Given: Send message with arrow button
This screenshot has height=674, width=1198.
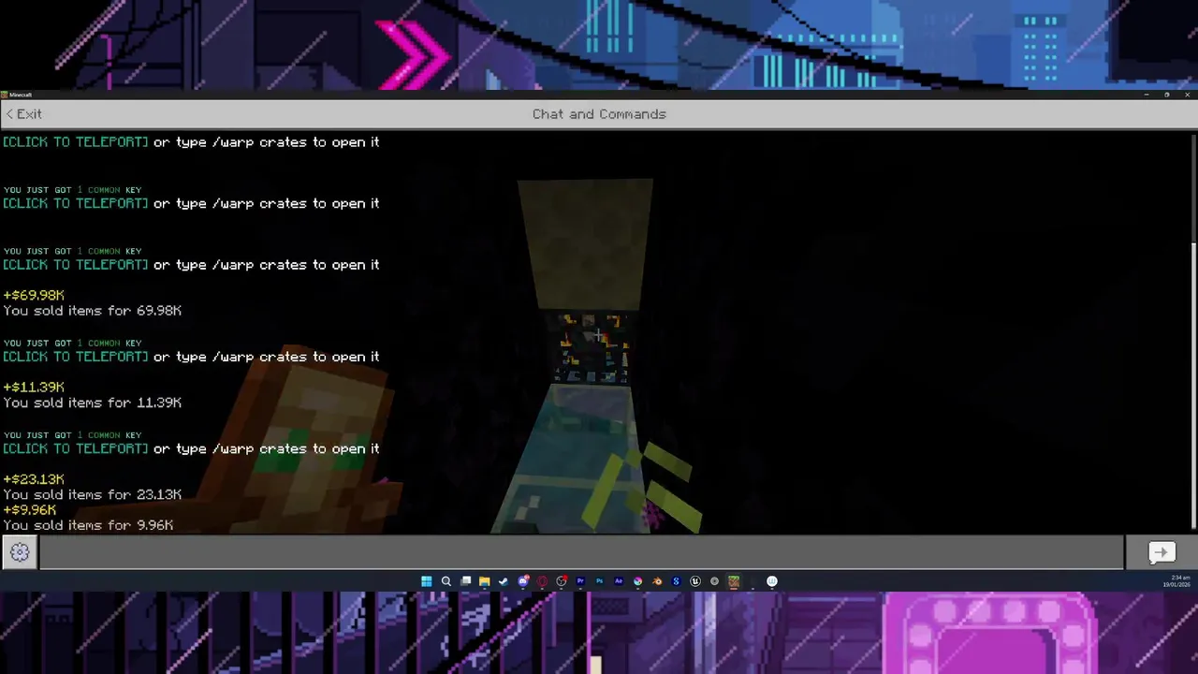Looking at the screenshot, I should 1161,552.
